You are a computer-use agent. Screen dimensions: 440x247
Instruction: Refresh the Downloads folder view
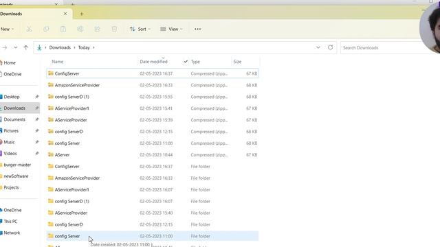pyautogui.click(x=330, y=47)
